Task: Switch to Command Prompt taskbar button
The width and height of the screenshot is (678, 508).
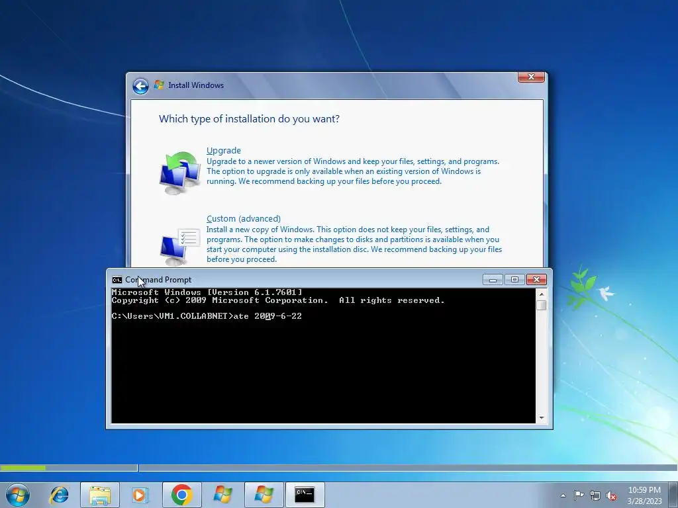Action: point(305,495)
